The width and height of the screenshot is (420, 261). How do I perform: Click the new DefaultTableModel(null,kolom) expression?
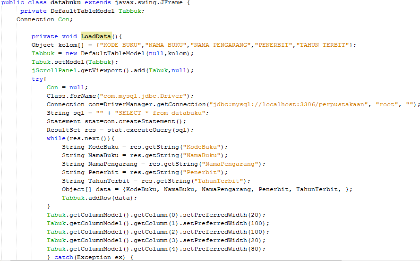[x=128, y=53]
